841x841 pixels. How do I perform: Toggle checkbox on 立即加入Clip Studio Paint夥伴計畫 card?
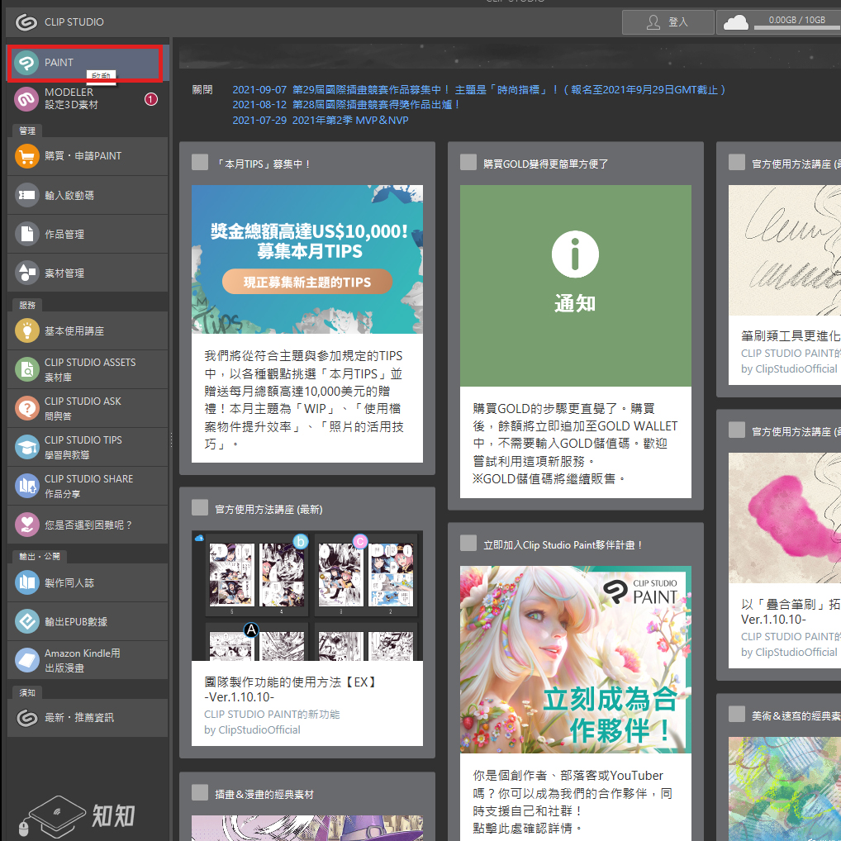(x=468, y=543)
